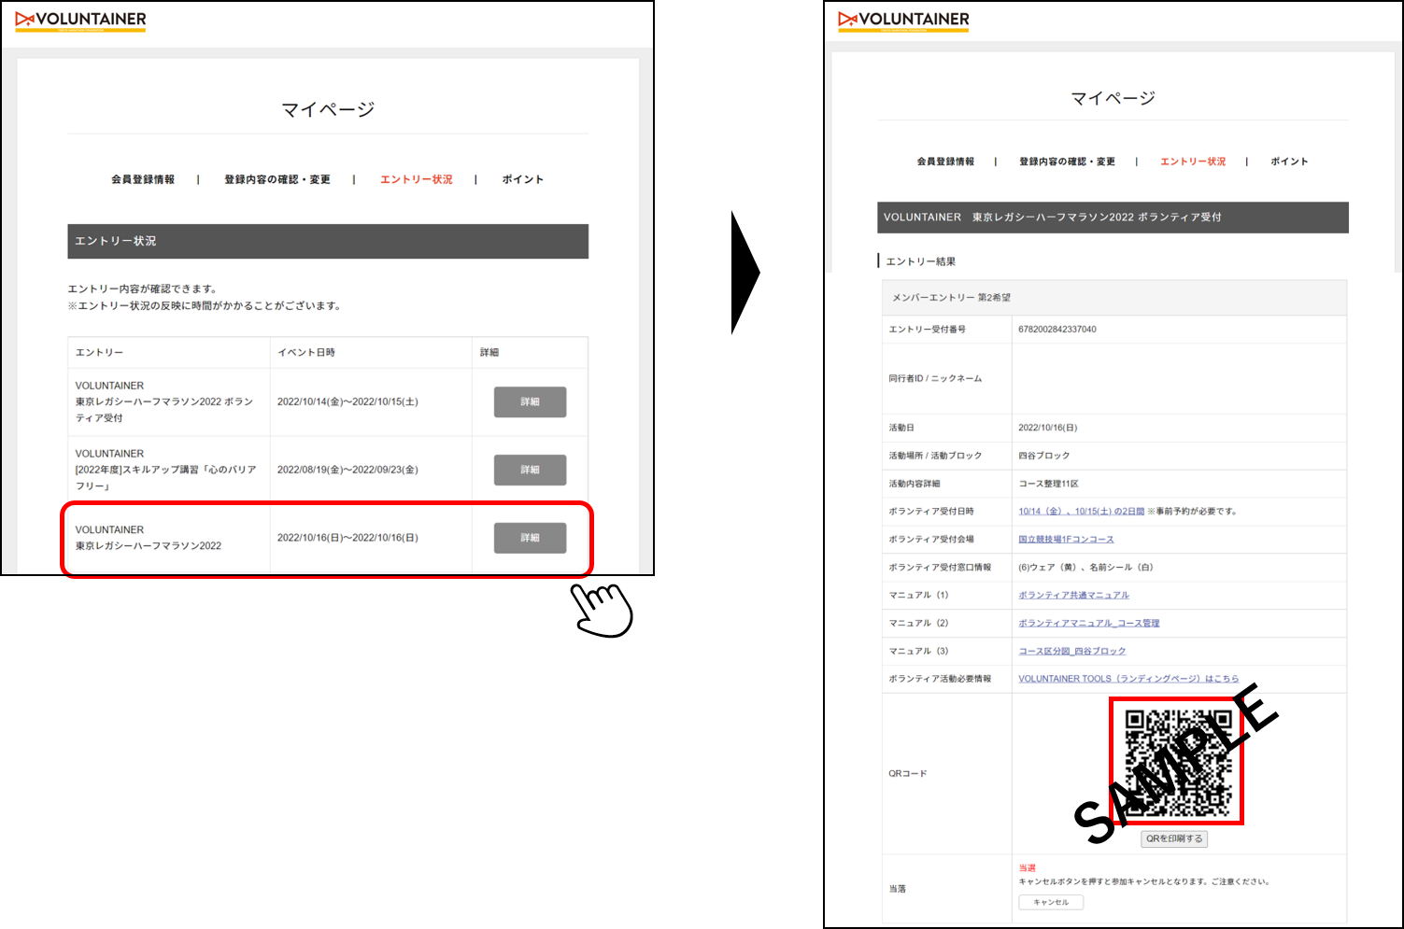Open the コース区分図_四谷ブロック link
The width and height of the screenshot is (1404, 929).
[x=1071, y=652]
